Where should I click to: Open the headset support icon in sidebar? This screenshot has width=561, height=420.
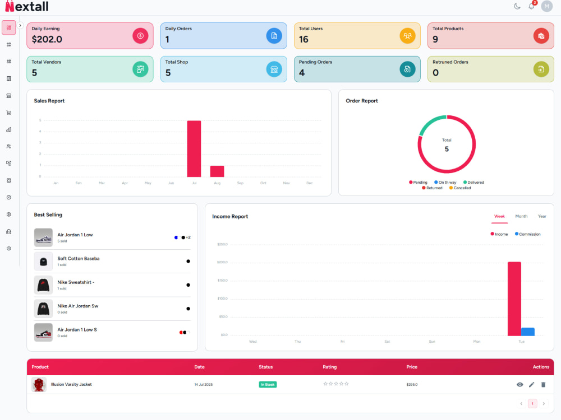click(x=8, y=231)
